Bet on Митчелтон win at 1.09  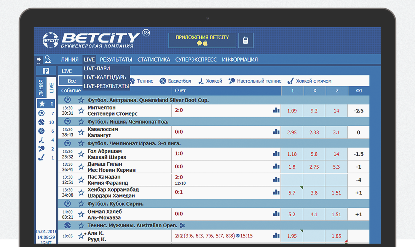point(292,111)
